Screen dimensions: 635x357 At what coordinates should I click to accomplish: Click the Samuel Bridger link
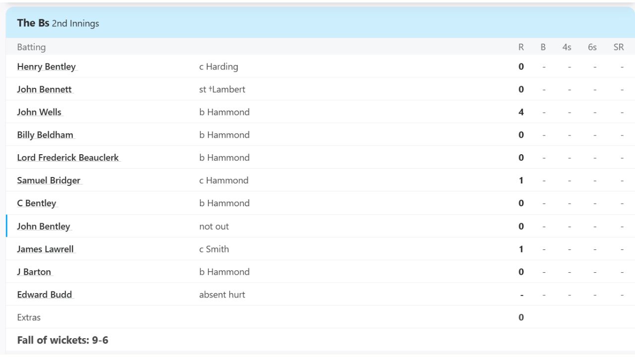pyautogui.click(x=49, y=180)
